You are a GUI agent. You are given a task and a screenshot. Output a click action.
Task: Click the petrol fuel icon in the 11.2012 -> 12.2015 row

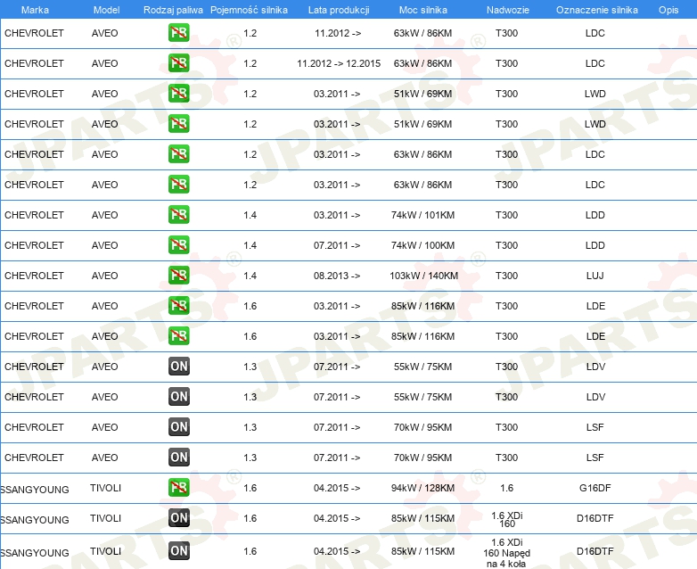point(178,63)
